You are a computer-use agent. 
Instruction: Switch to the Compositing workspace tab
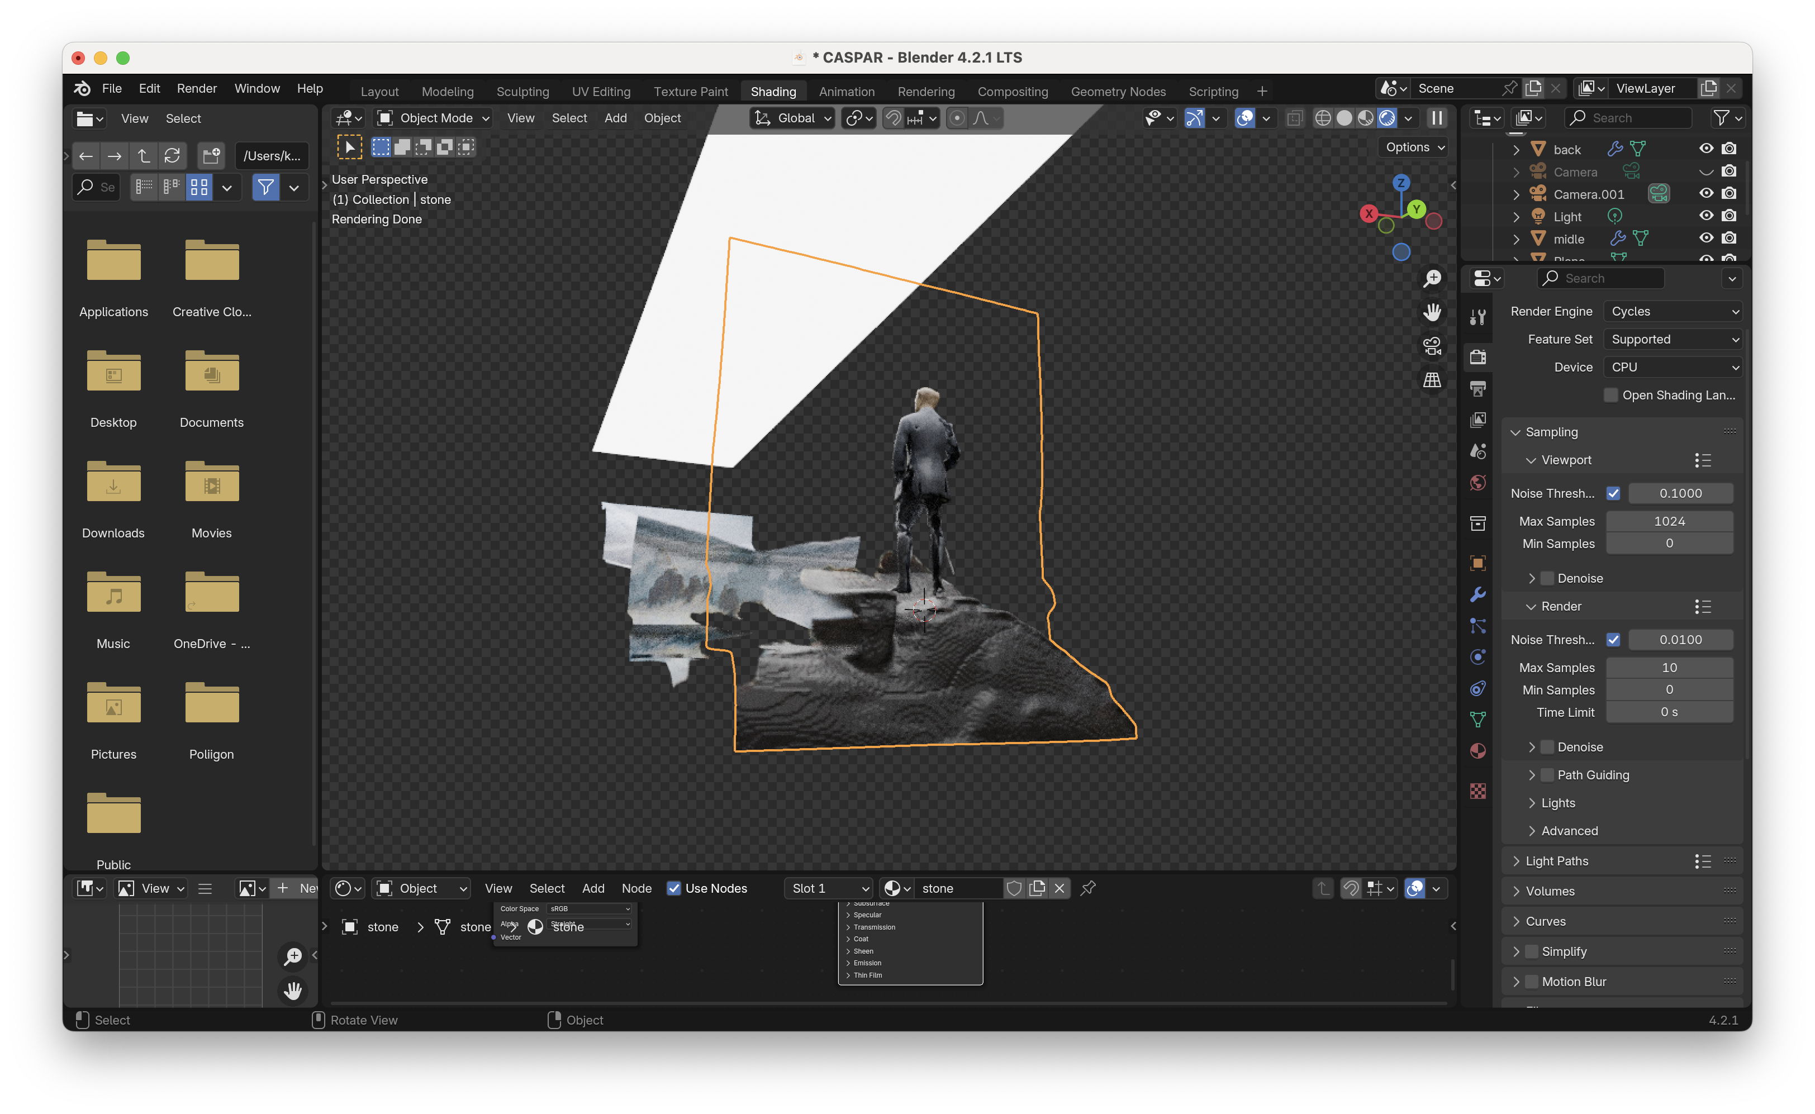tap(1013, 92)
